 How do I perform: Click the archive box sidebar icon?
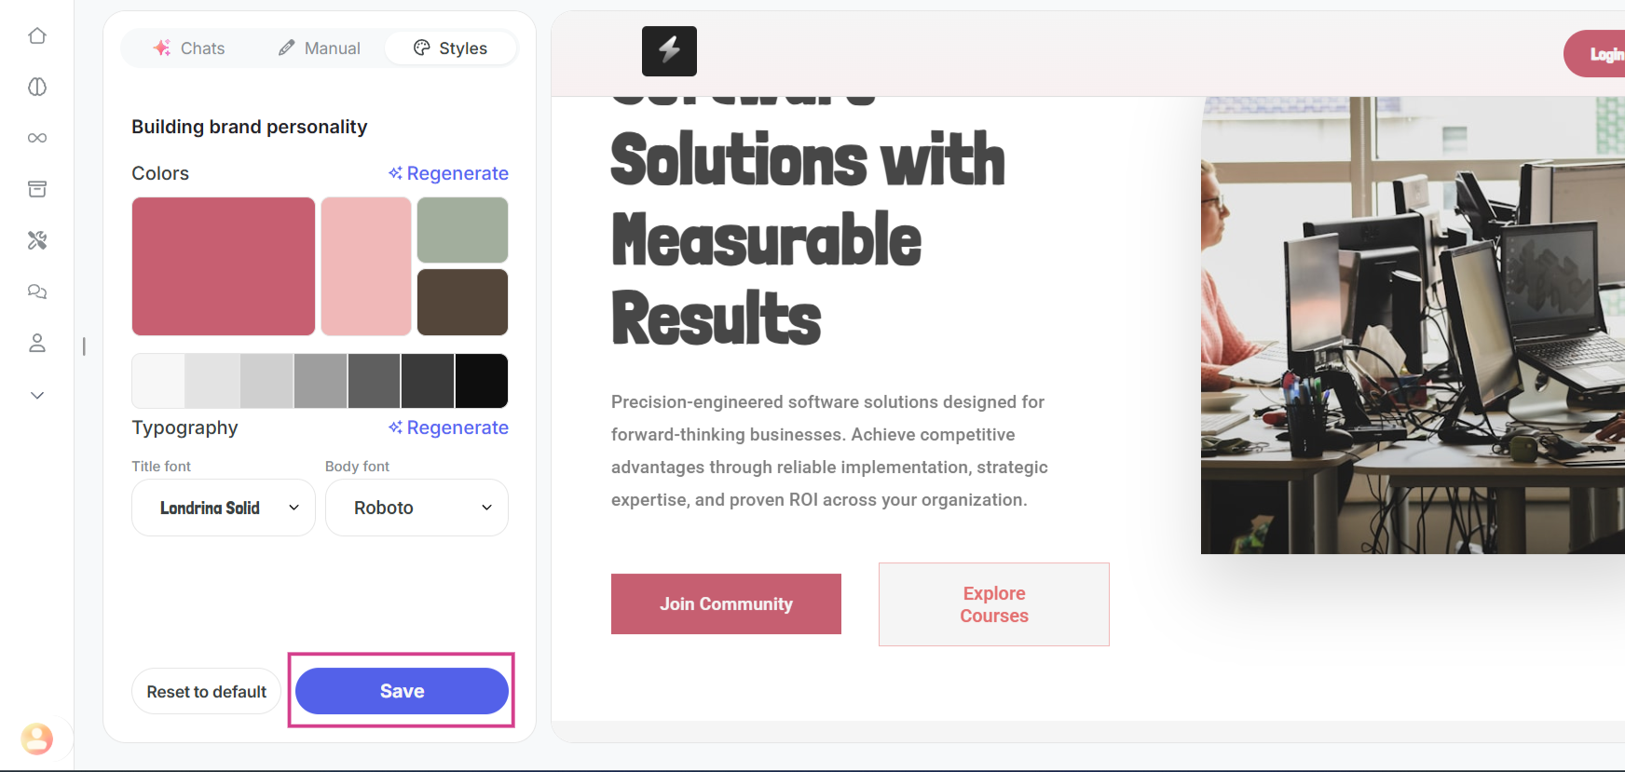pyautogui.click(x=37, y=189)
